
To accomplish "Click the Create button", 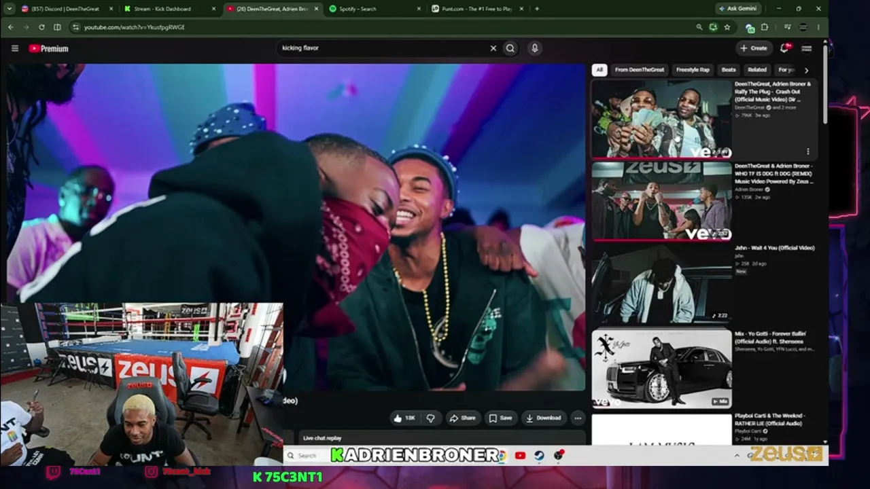I will pos(754,48).
